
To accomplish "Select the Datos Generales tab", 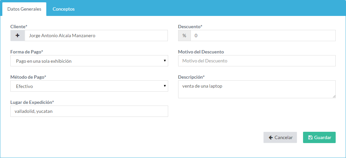I will coord(24,9).
